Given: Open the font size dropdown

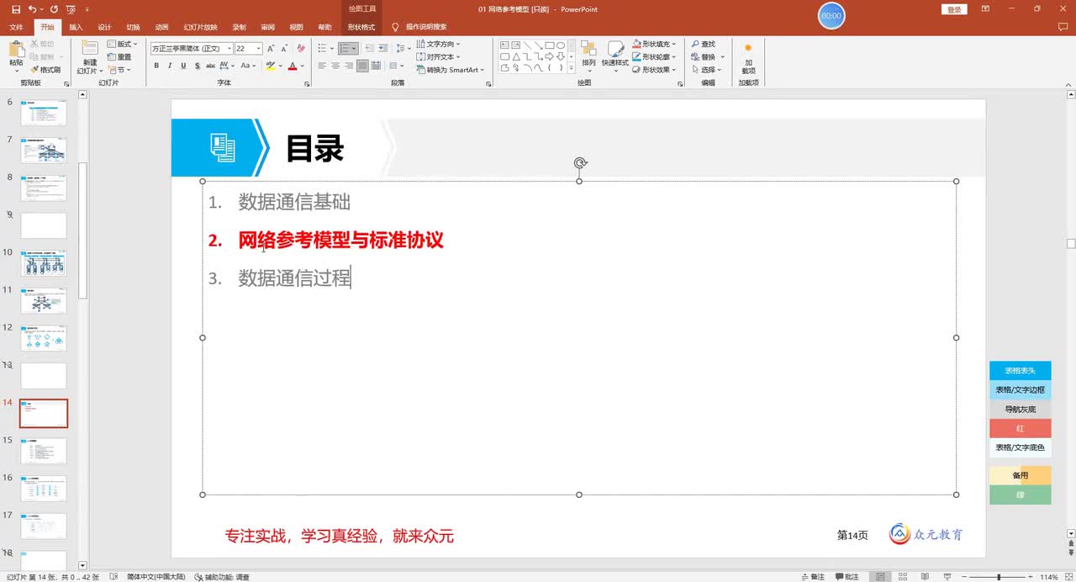Looking at the screenshot, I should tap(257, 49).
